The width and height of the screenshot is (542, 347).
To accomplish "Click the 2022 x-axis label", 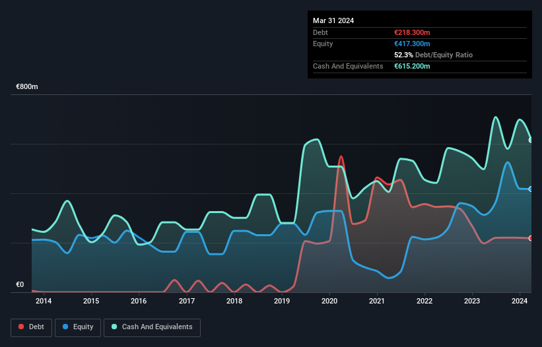I will (424, 301).
